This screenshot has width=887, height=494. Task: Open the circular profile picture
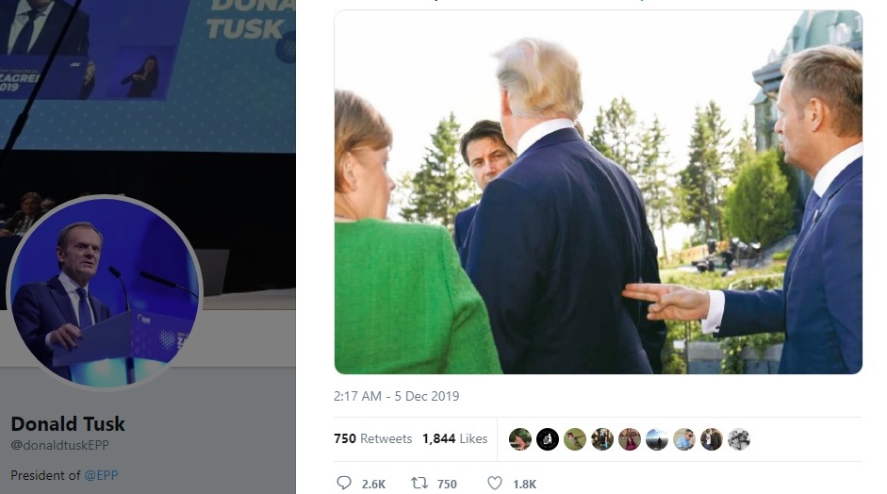point(105,292)
